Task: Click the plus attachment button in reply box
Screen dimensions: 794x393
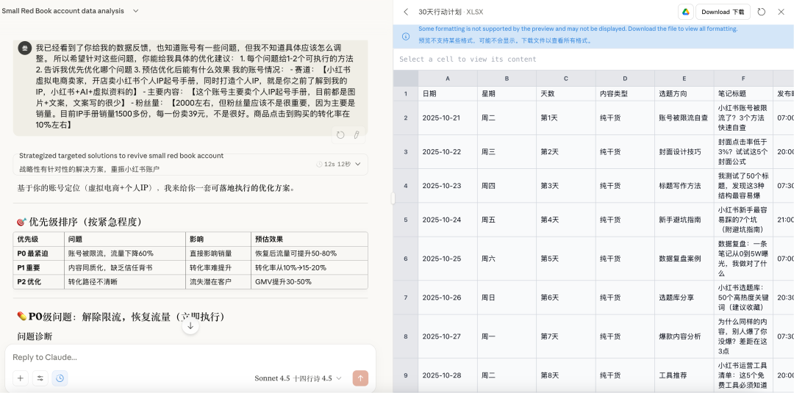Action: pos(21,378)
